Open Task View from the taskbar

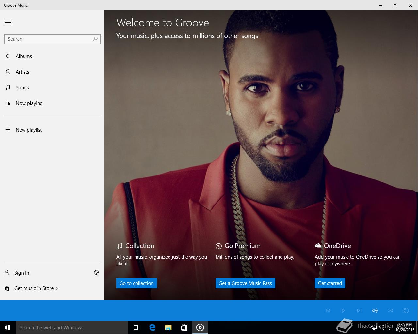pos(136,327)
